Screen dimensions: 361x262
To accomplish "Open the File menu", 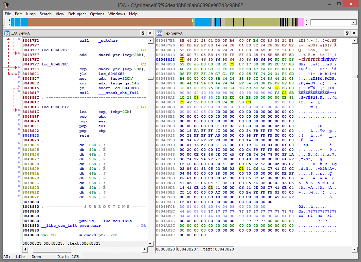I will click(8, 14).
